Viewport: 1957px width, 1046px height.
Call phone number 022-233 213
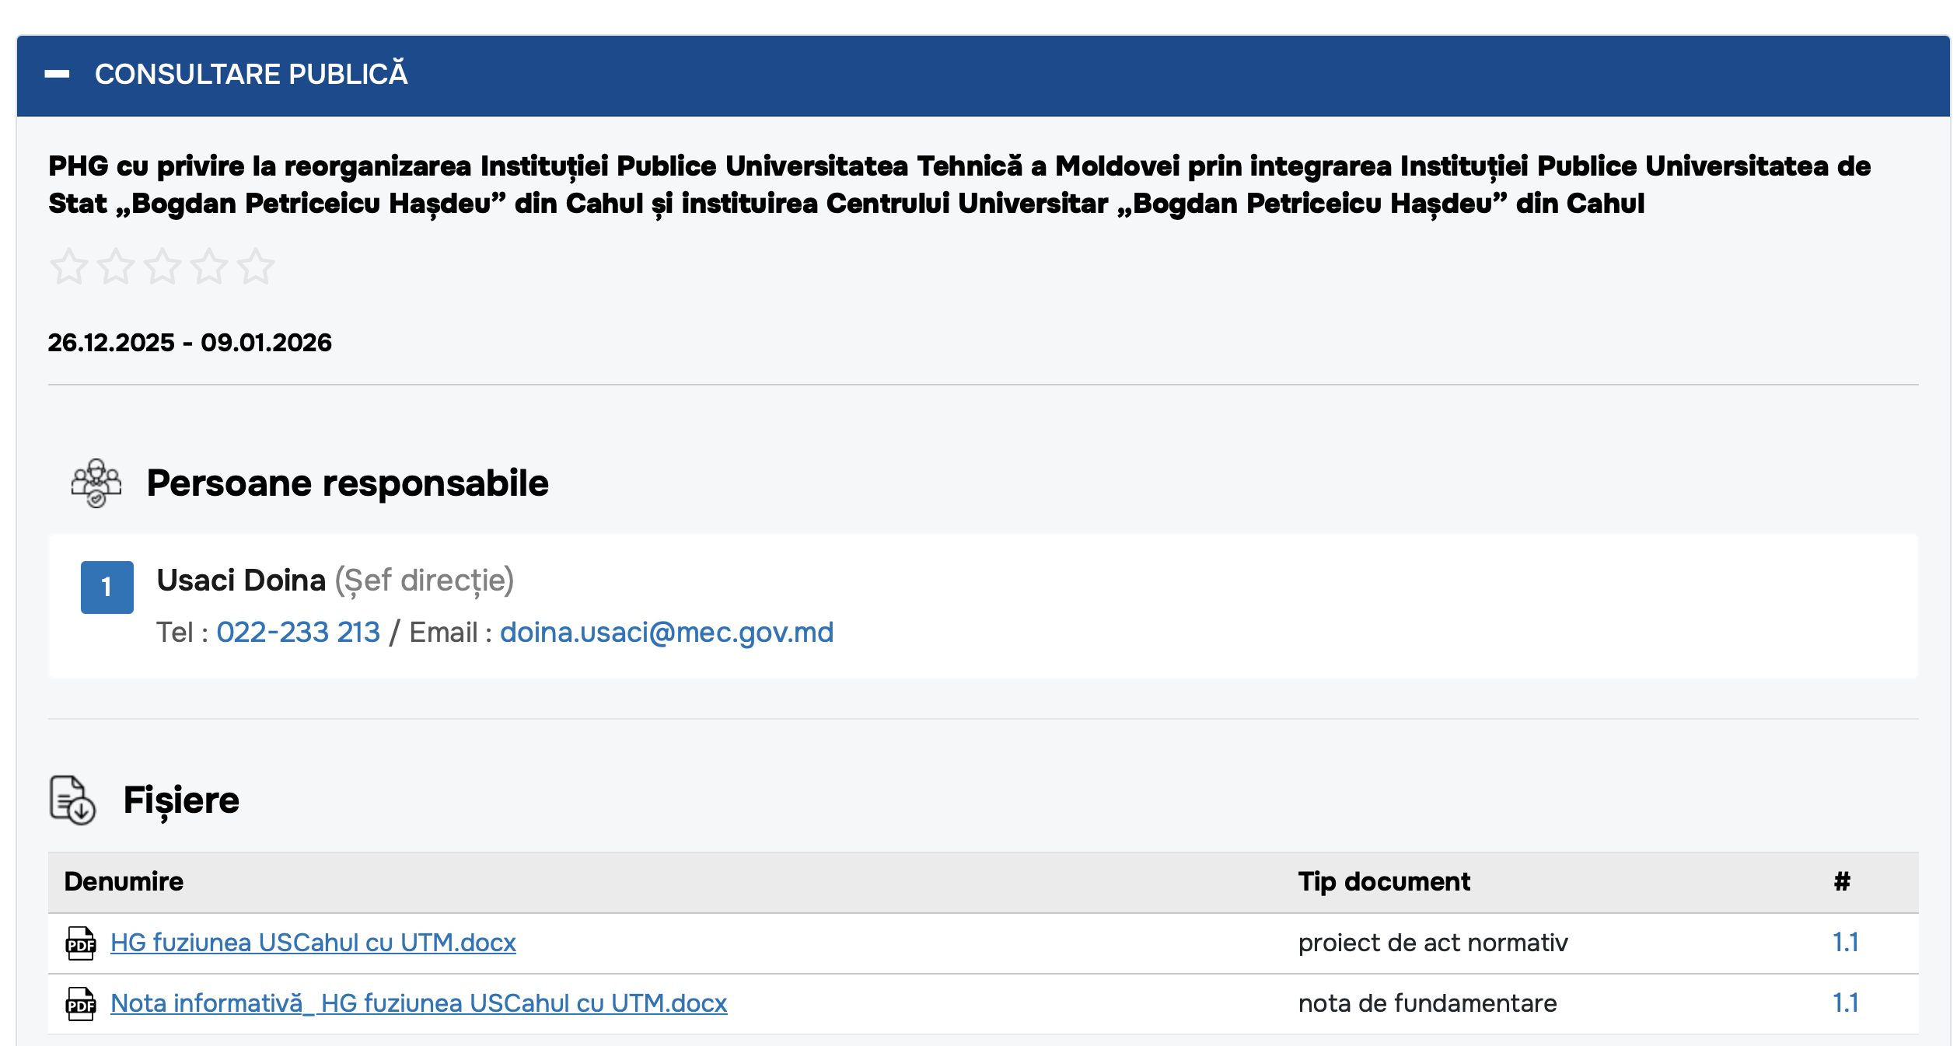pyautogui.click(x=298, y=633)
